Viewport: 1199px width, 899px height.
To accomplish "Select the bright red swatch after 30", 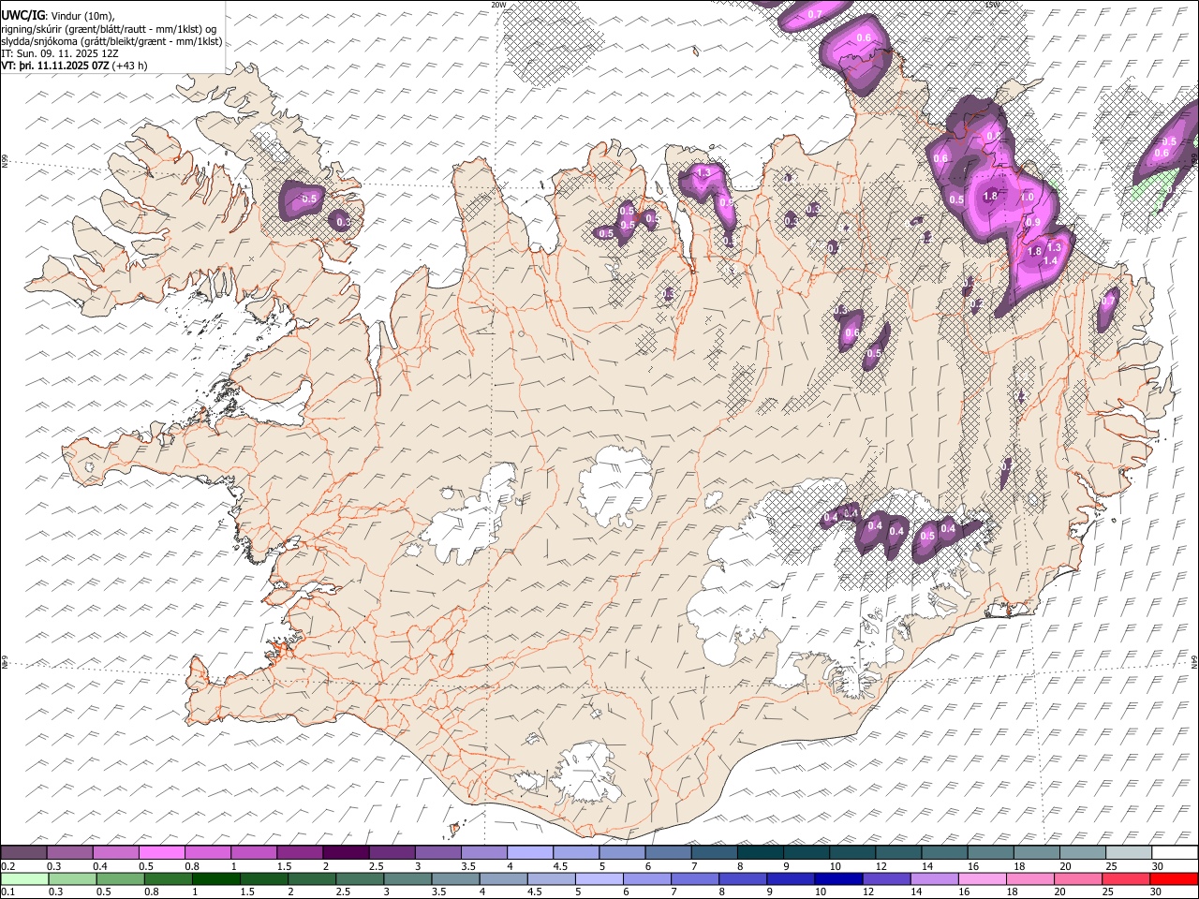I will (x=1173, y=879).
